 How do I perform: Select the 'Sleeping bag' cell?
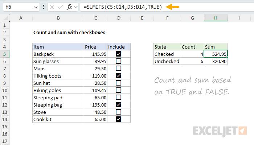point(58,105)
